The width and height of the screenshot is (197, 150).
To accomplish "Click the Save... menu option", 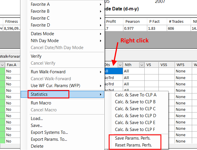I will [37, 125].
